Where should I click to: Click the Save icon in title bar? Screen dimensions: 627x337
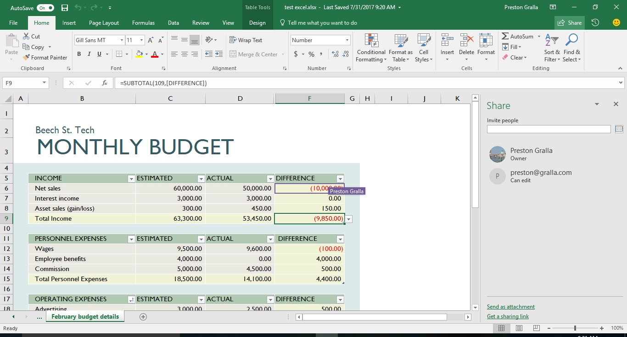click(x=65, y=8)
